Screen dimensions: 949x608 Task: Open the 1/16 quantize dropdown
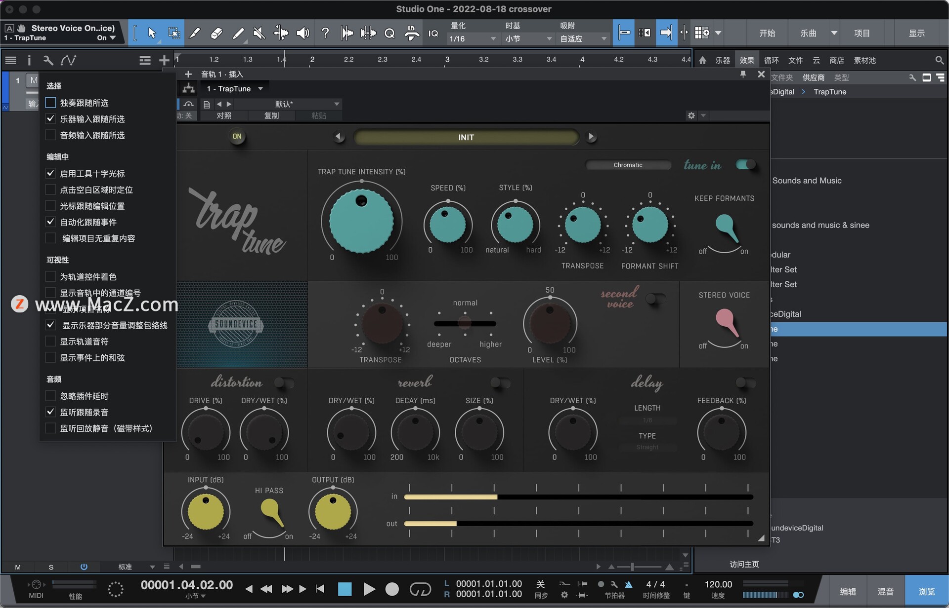473,38
